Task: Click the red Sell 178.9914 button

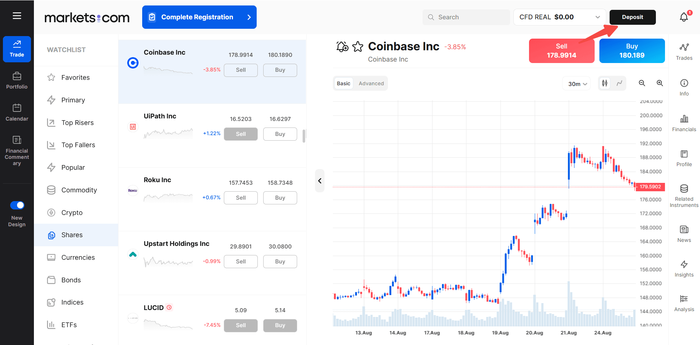Action: pyautogui.click(x=561, y=51)
